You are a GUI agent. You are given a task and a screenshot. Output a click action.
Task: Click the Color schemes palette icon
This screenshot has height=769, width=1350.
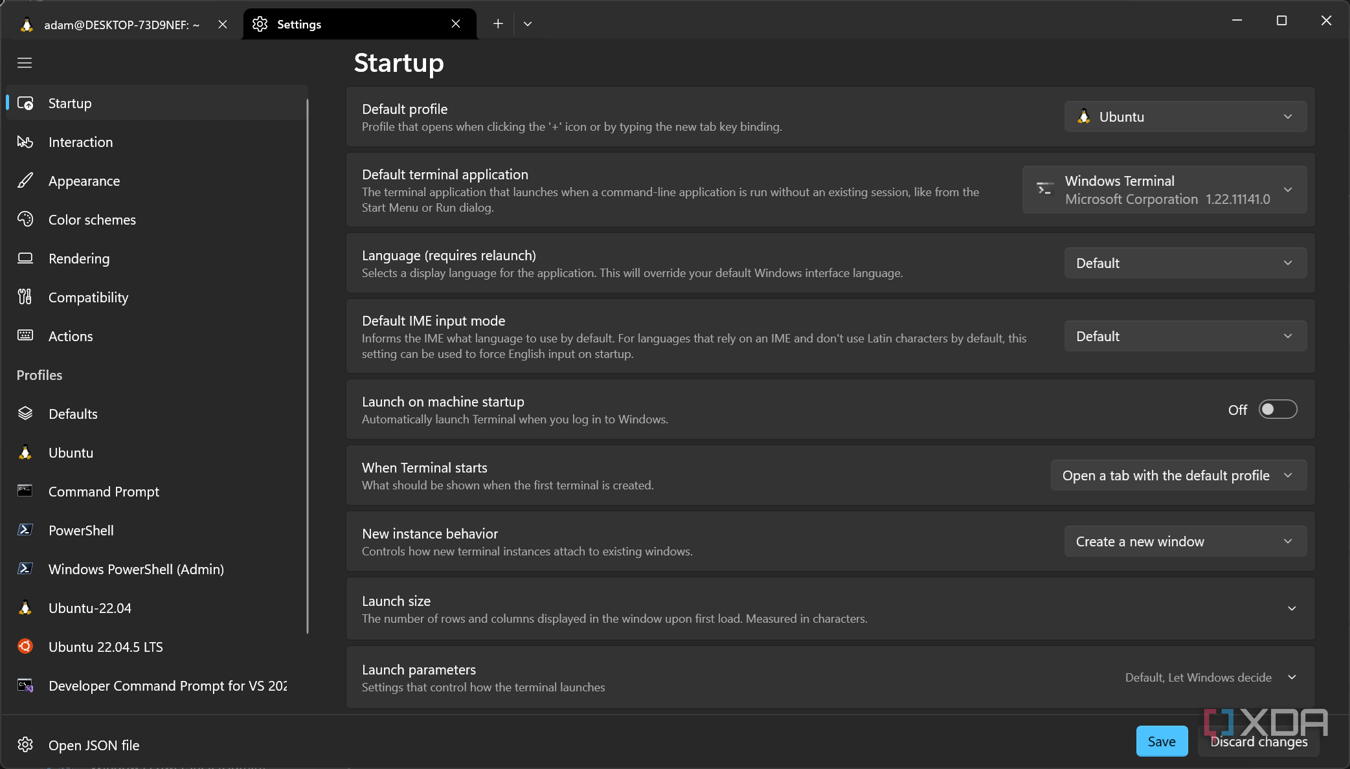tap(25, 220)
